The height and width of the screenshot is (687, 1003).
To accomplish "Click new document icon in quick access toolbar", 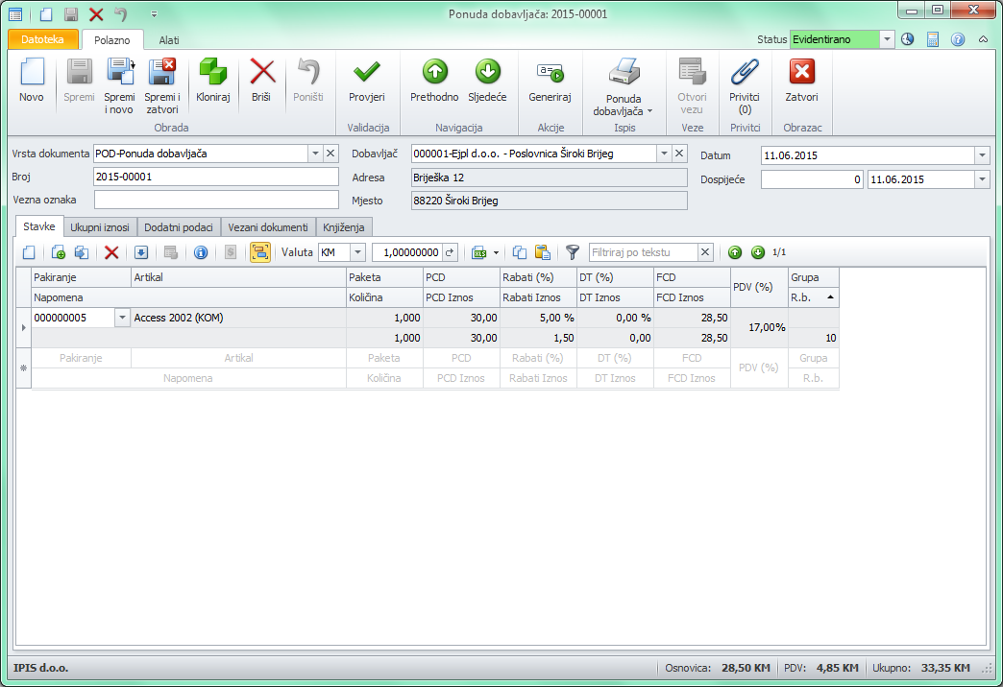I will (46, 14).
